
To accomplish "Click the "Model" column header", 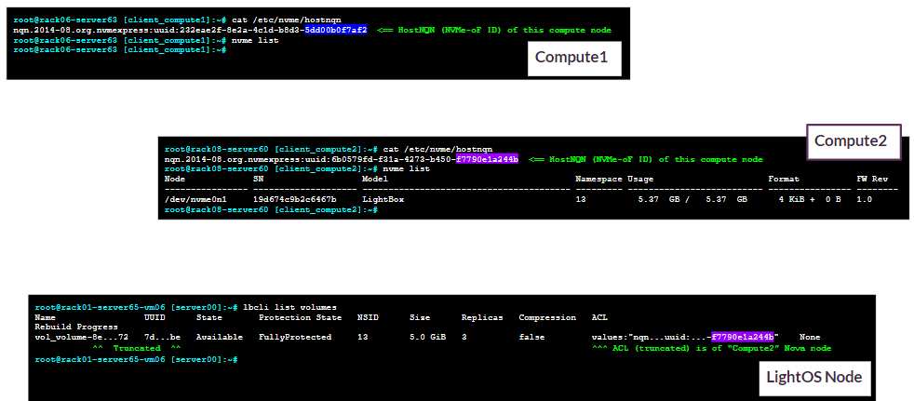I will [373, 179].
